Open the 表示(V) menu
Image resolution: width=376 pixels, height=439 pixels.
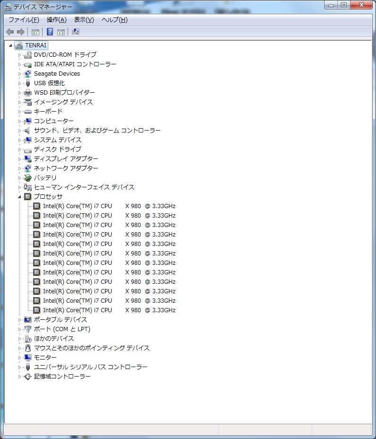click(x=84, y=20)
